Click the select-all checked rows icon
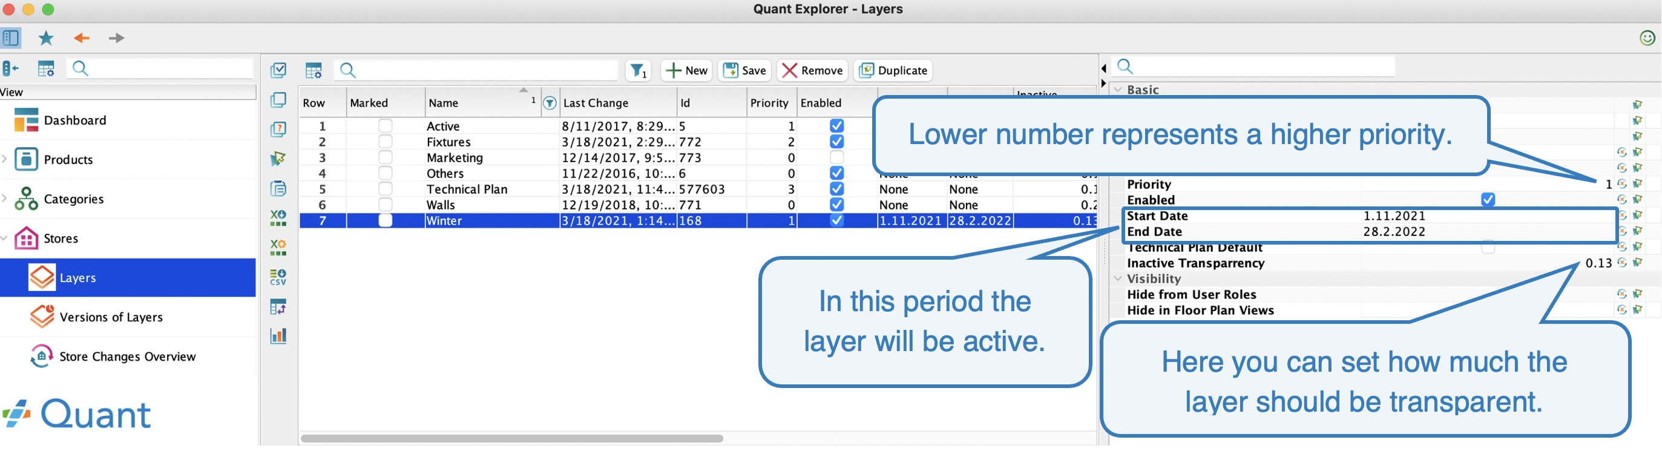 point(278,70)
